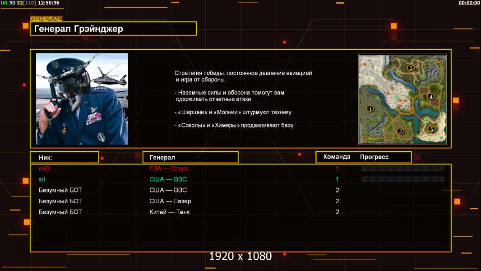Click the 'Прогресс' column header

pos(374,157)
